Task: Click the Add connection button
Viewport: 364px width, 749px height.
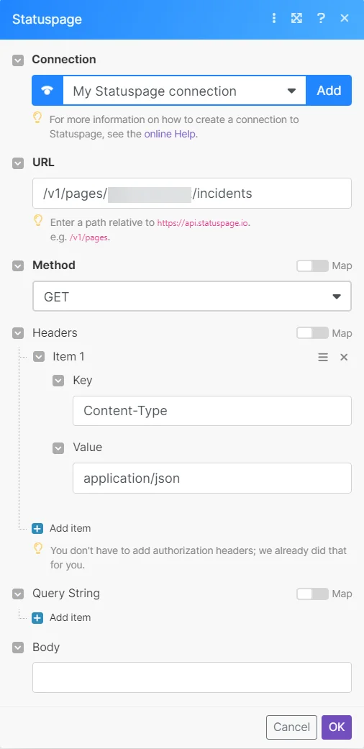Action: click(x=329, y=90)
